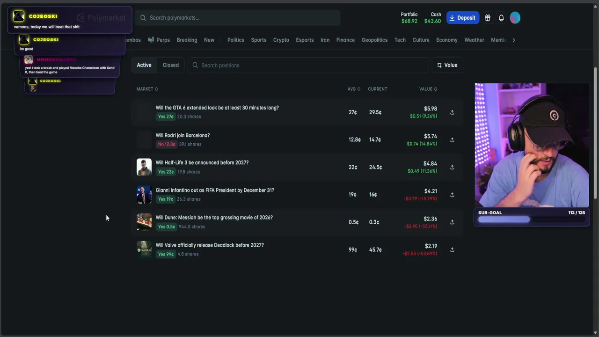The width and height of the screenshot is (599, 337).
Task: Open the Value sort dropdown button
Action: [447, 65]
